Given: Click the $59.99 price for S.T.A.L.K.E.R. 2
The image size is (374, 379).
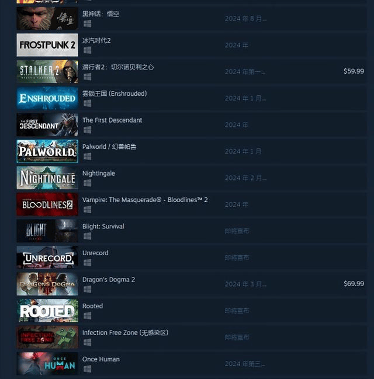Looking at the screenshot, I should click(354, 71).
